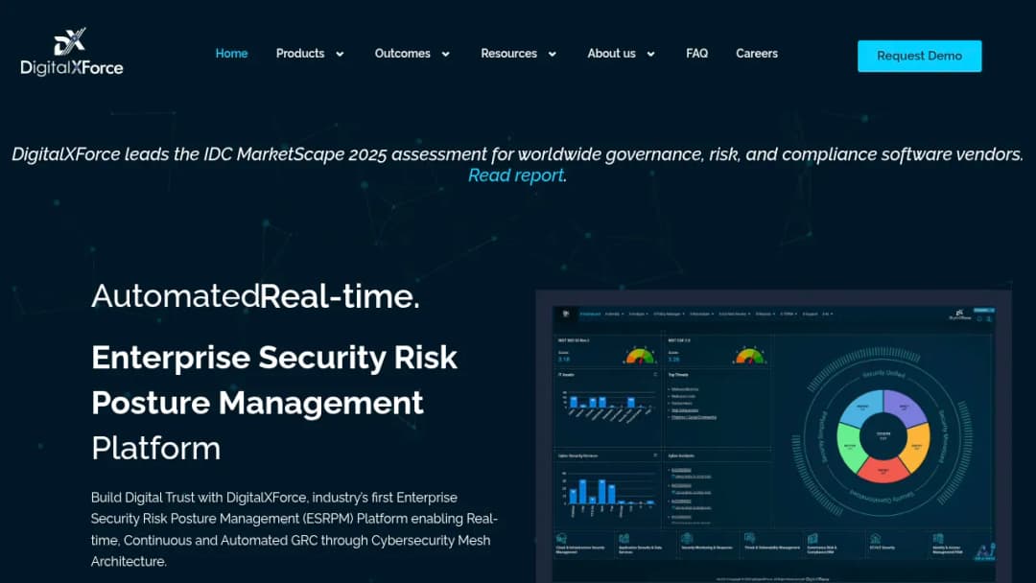Expand the Products dropdown chevron
1036x583 pixels.
340,54
